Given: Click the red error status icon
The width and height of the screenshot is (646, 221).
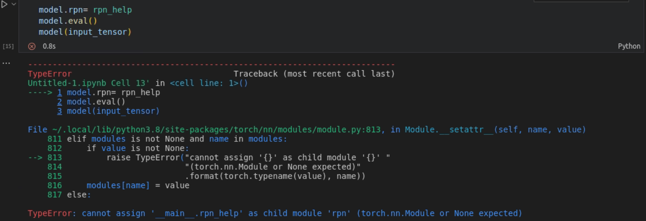Looking at the screenshot, I should point(32,46).
